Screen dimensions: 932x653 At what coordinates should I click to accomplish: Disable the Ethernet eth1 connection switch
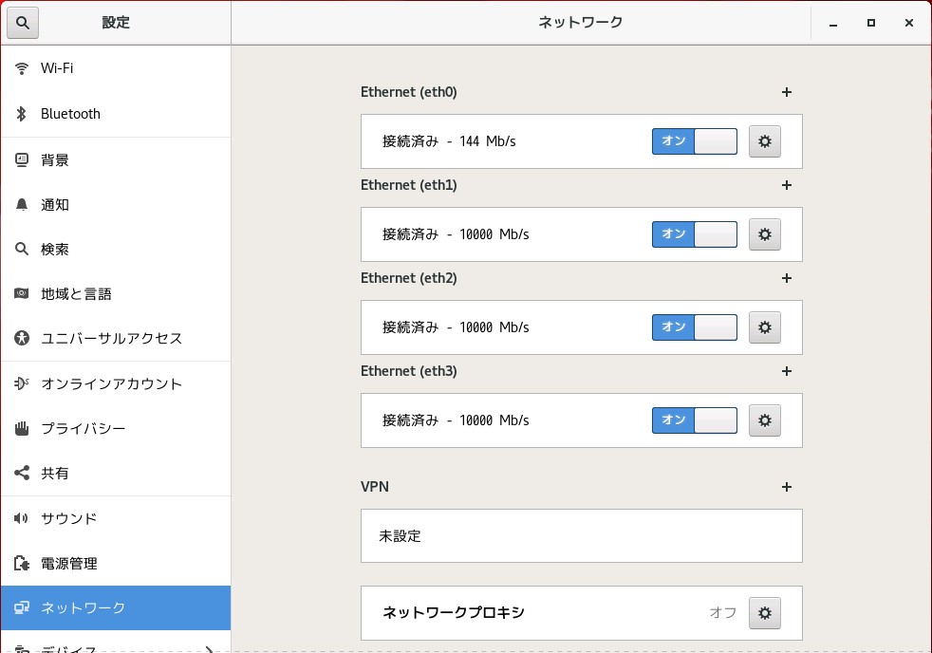click(x=694, y=234)
